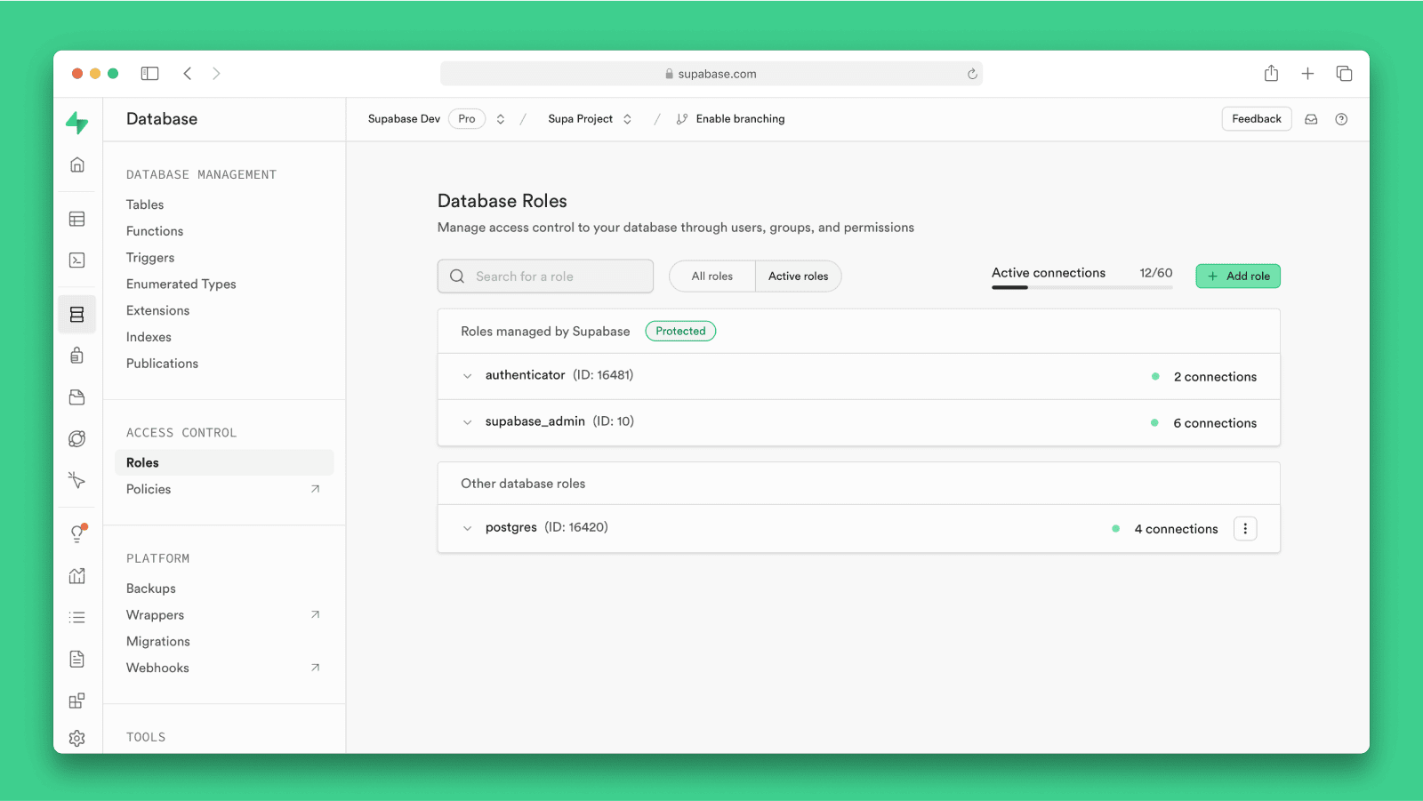Expand the authenticator role row
Screen dimensions: 1423x801
467,376
